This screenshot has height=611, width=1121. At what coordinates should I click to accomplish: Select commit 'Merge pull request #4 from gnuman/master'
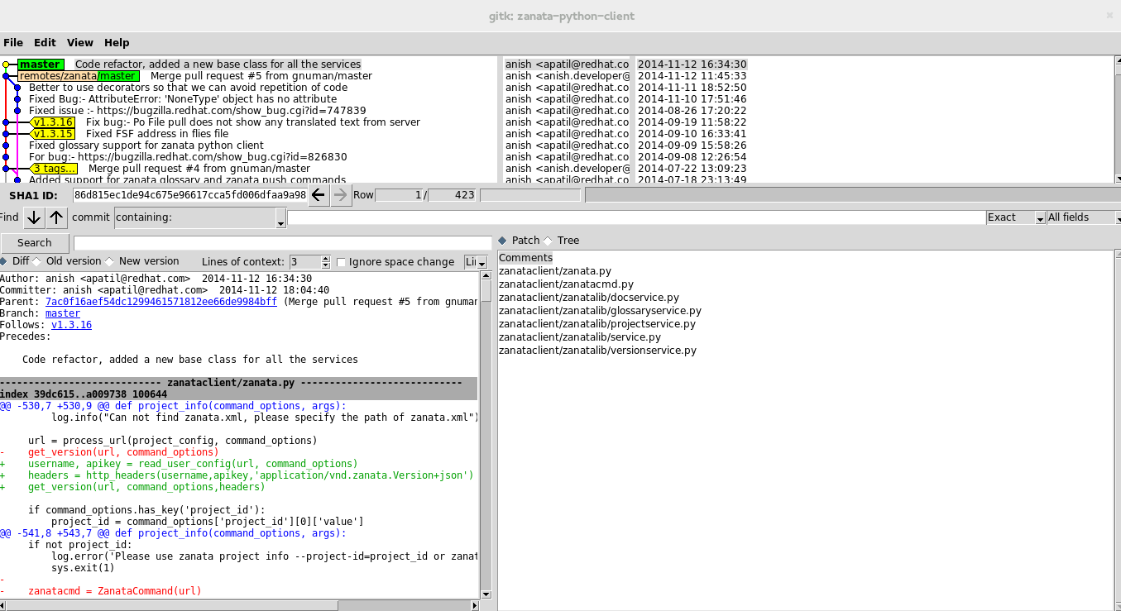click(x=199, y=169)
